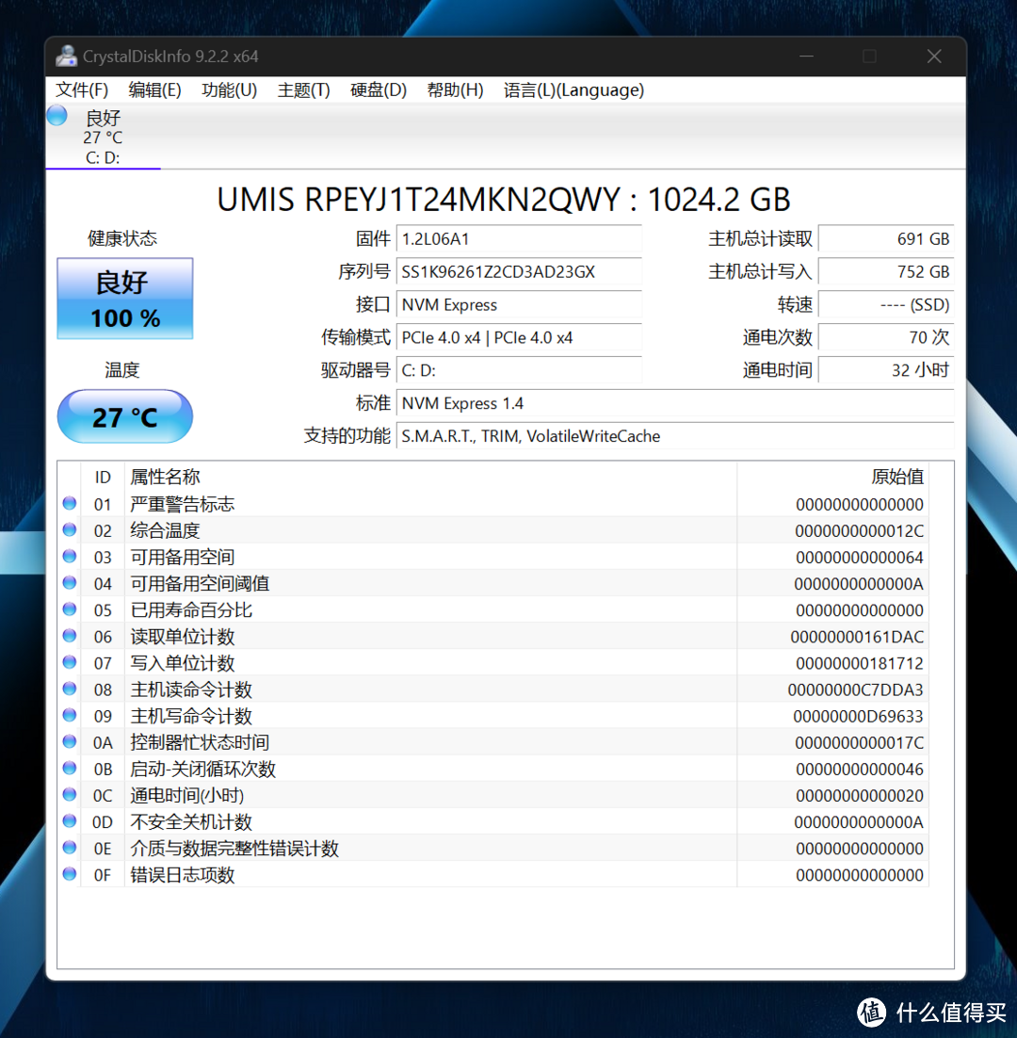Click status orb for row 0A 控制器忙状态时间
This screenshot has width=1017, height=1038.
(70, 741)
